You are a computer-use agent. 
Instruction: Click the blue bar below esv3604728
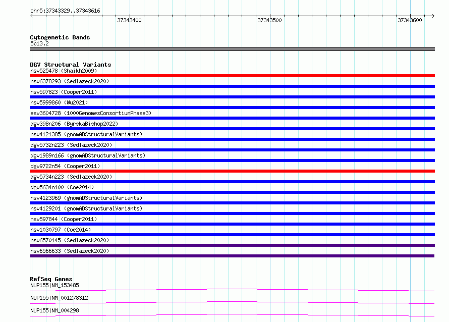[x=232, y=118]
